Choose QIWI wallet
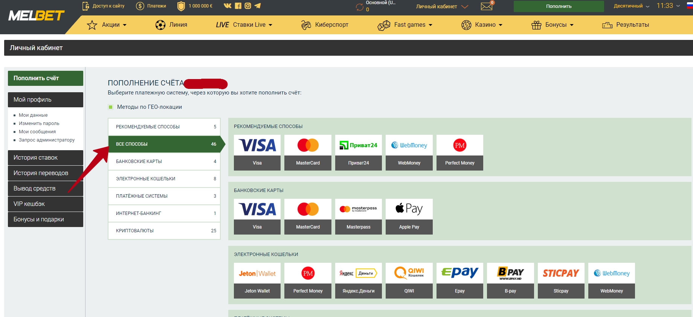 click(x=409, y=280)
